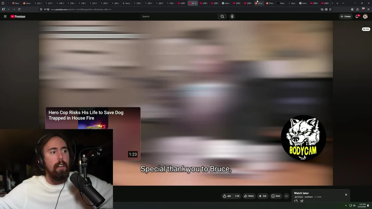Screen dimensions: 372x209
Task: Reload the current page
Action: point(19,9)
